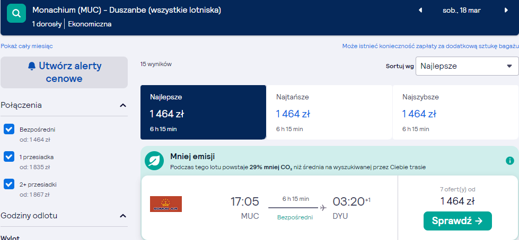The width and height of the screenshot is (519, 240).
Task: Click the Somon Air airline logo
Action: (x=166, y=204)
